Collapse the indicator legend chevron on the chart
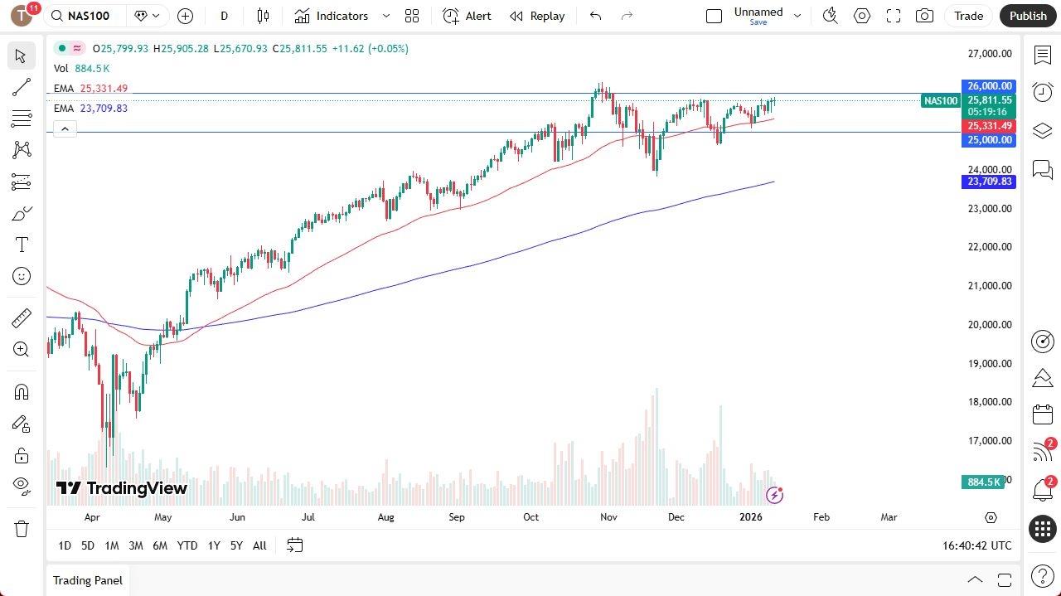Viewport: 1061px width, 596px height. 65,128
